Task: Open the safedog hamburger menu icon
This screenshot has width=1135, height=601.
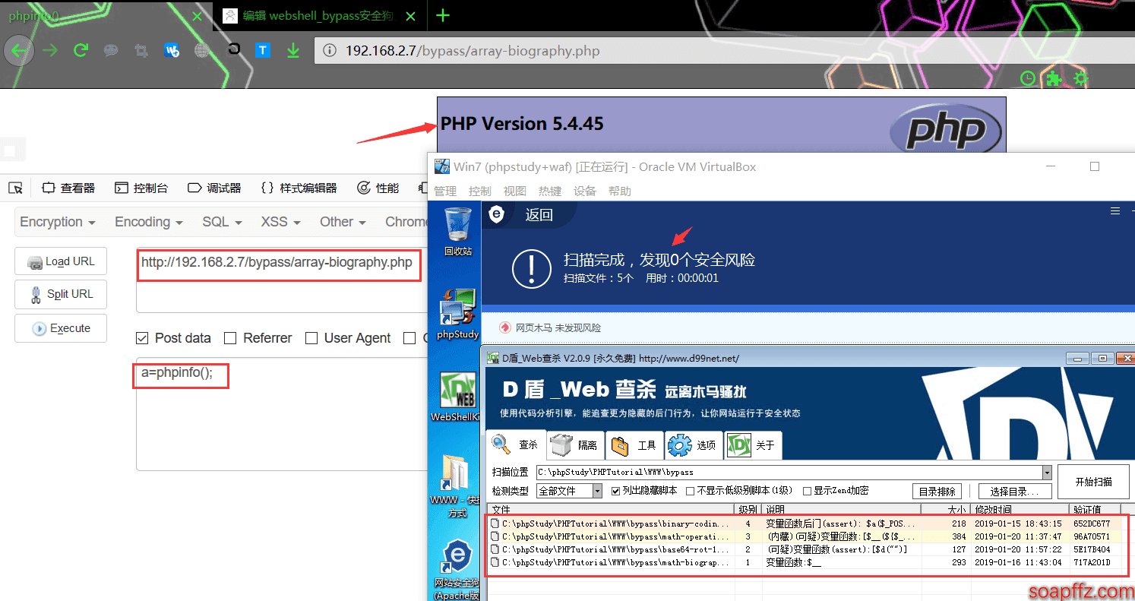Action: (1115, 211)
